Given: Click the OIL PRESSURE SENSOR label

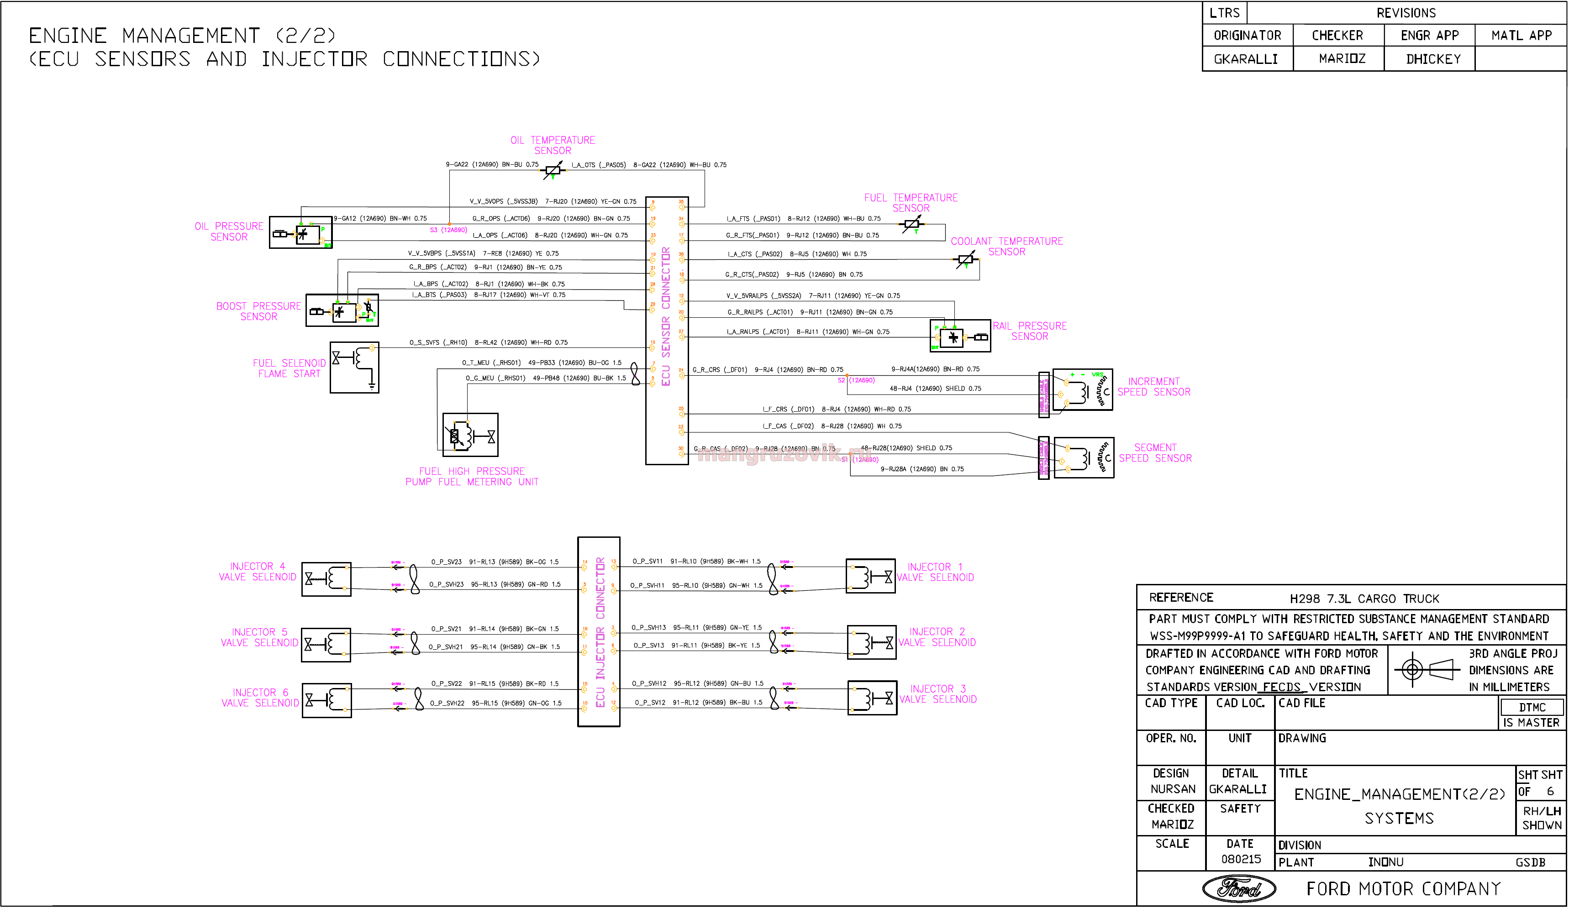Looking at the screenshot, I should tap(229, 231).
